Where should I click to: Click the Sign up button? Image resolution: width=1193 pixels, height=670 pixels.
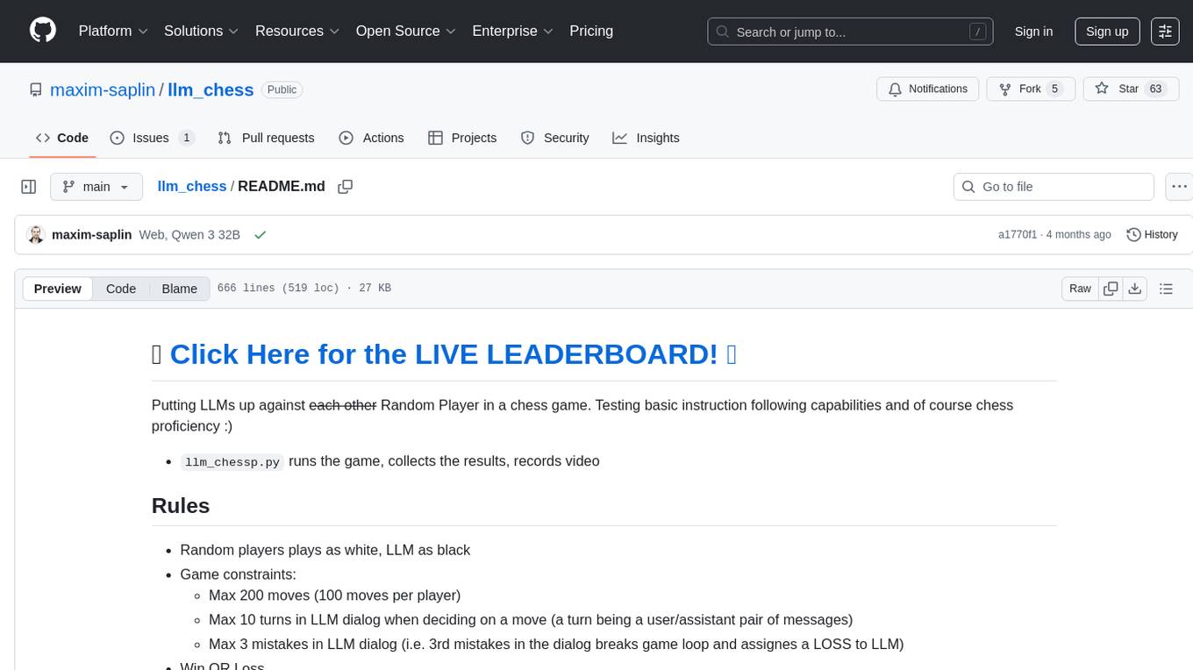point(1107,32)
